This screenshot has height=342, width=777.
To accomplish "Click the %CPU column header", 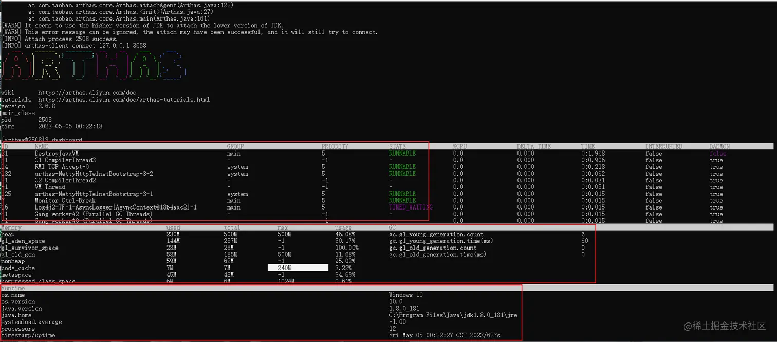I will point(460,146).
